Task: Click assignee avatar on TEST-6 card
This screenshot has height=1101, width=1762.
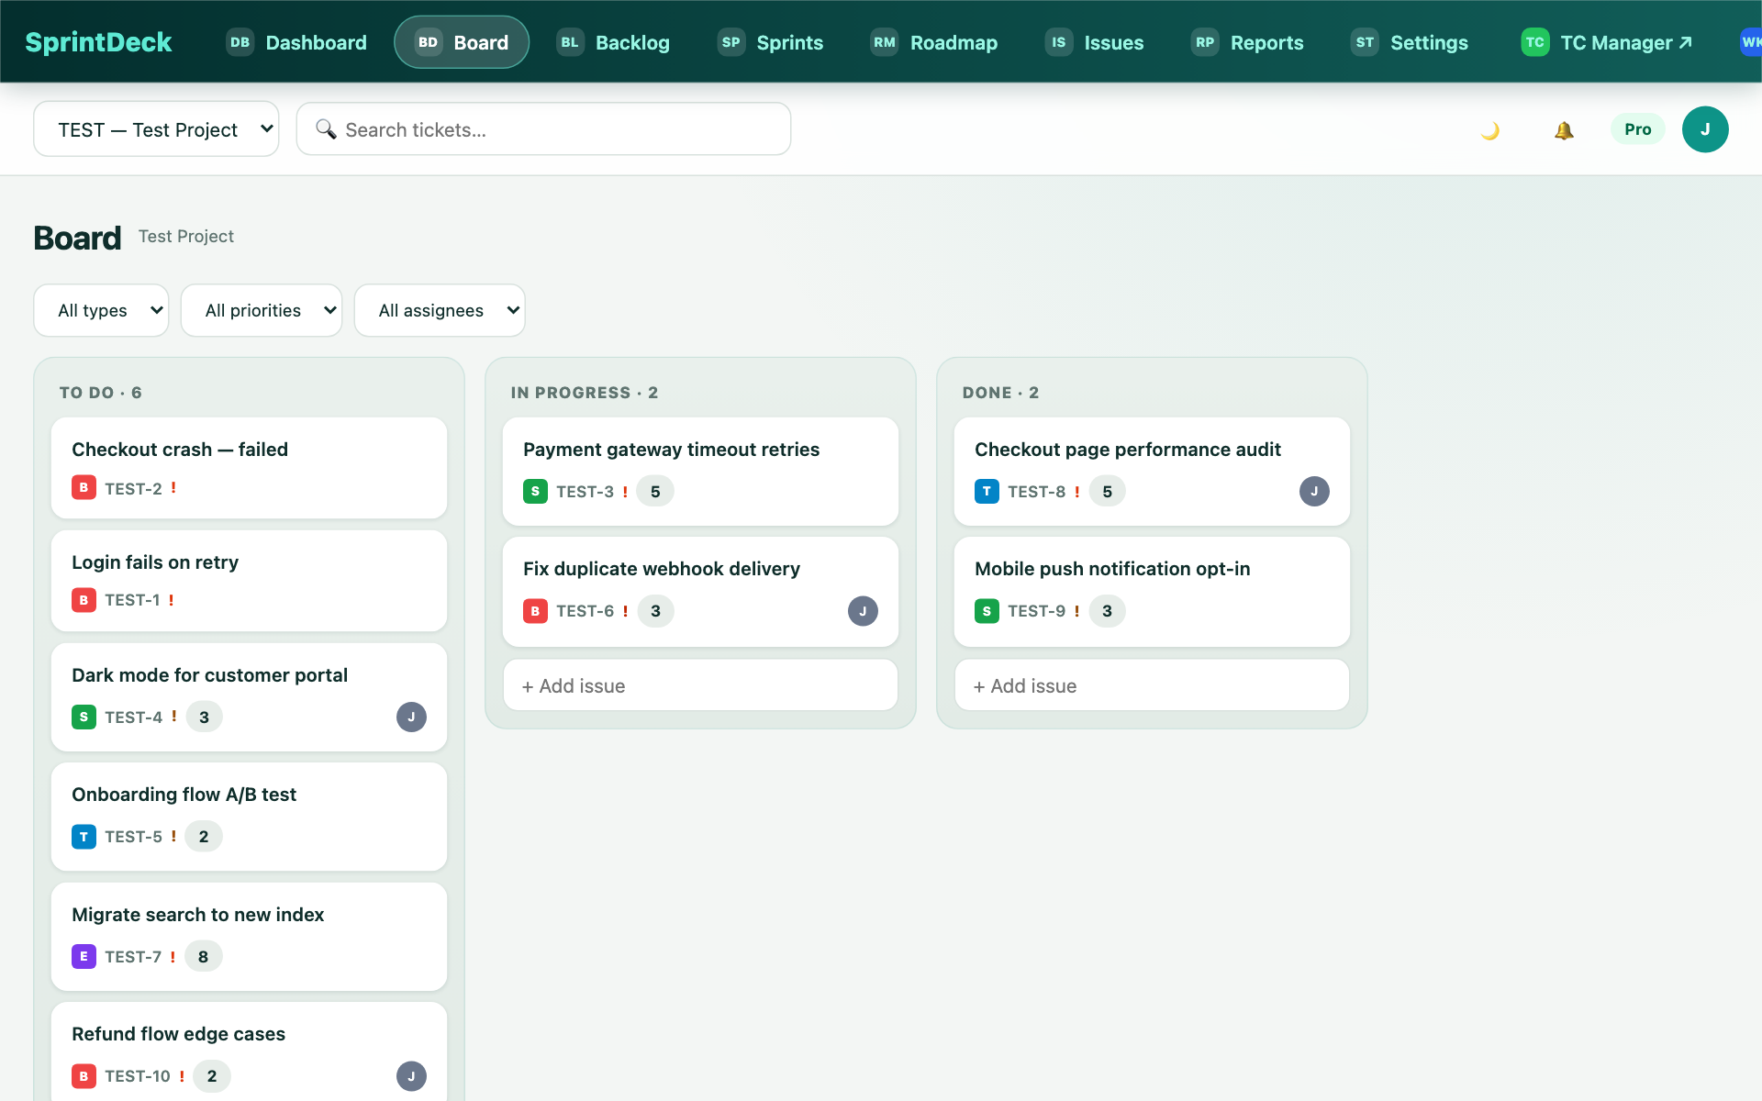Action: point(863,611)
